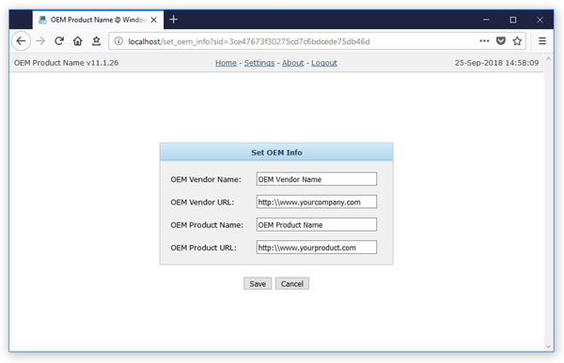Image resolution: width=564 pixels, height=363 pixels.
Task: Click the OEM Vendor Name input field
Action: 317,179
